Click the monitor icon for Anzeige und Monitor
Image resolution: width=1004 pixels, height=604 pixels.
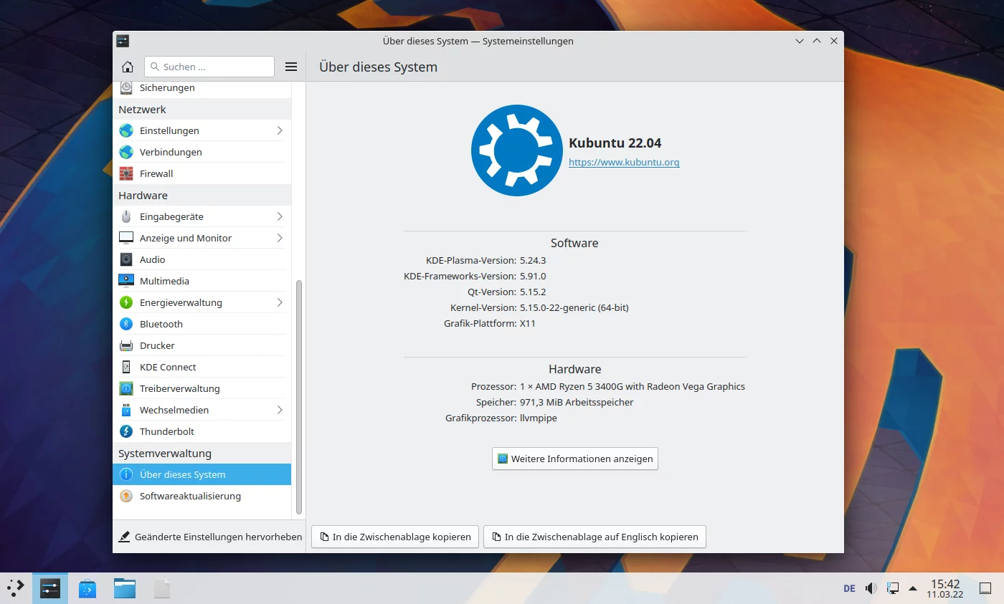point(126,238)
